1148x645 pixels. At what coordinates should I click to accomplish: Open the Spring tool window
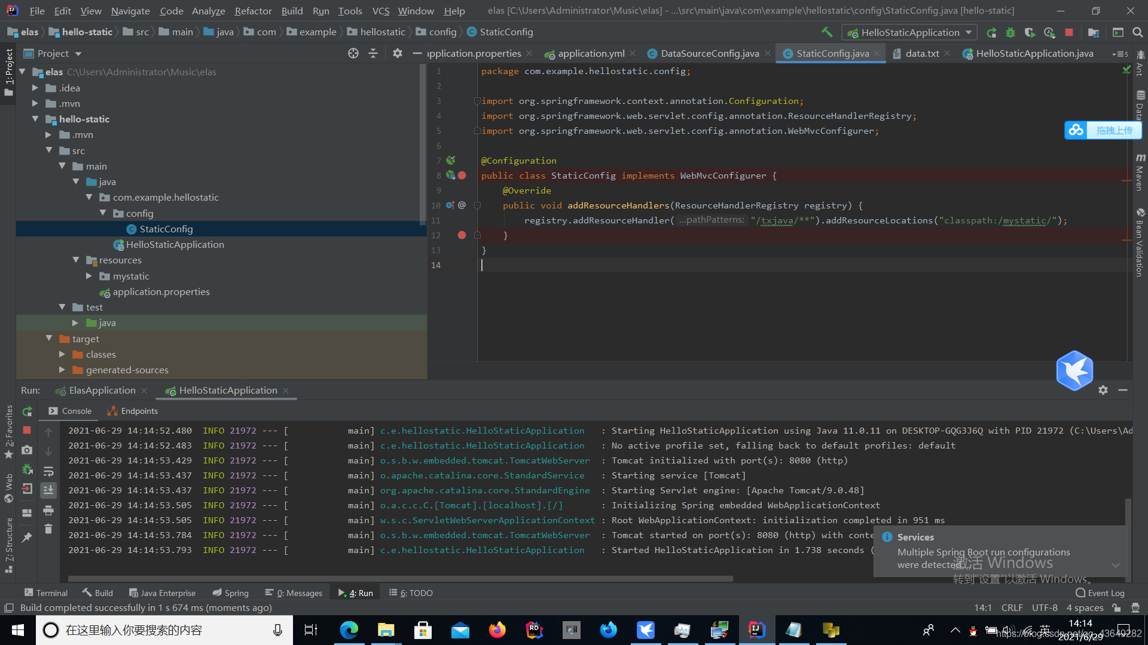[230, 592]
